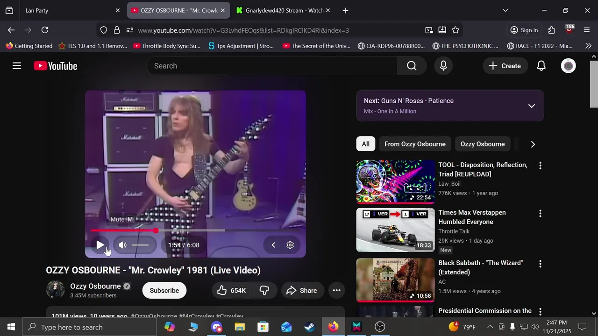This screenshot has height=336, width=598.
Task: Open Max Verstappen video thumbnail
Action: 395,230
